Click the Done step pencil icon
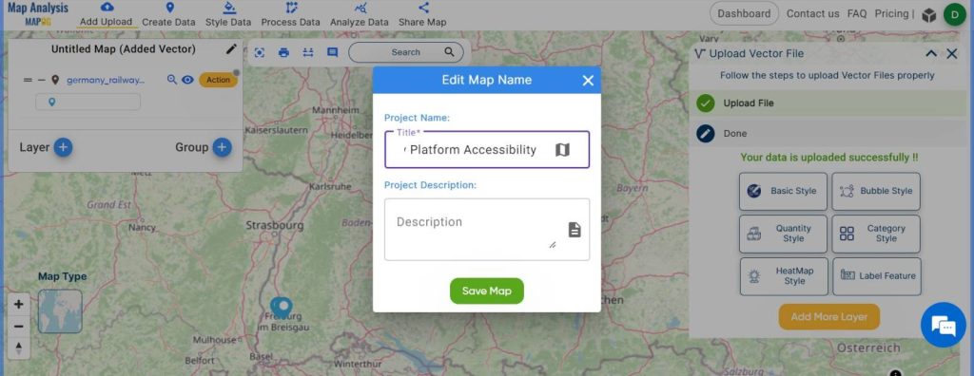974x376 pixels. [706, 133]
